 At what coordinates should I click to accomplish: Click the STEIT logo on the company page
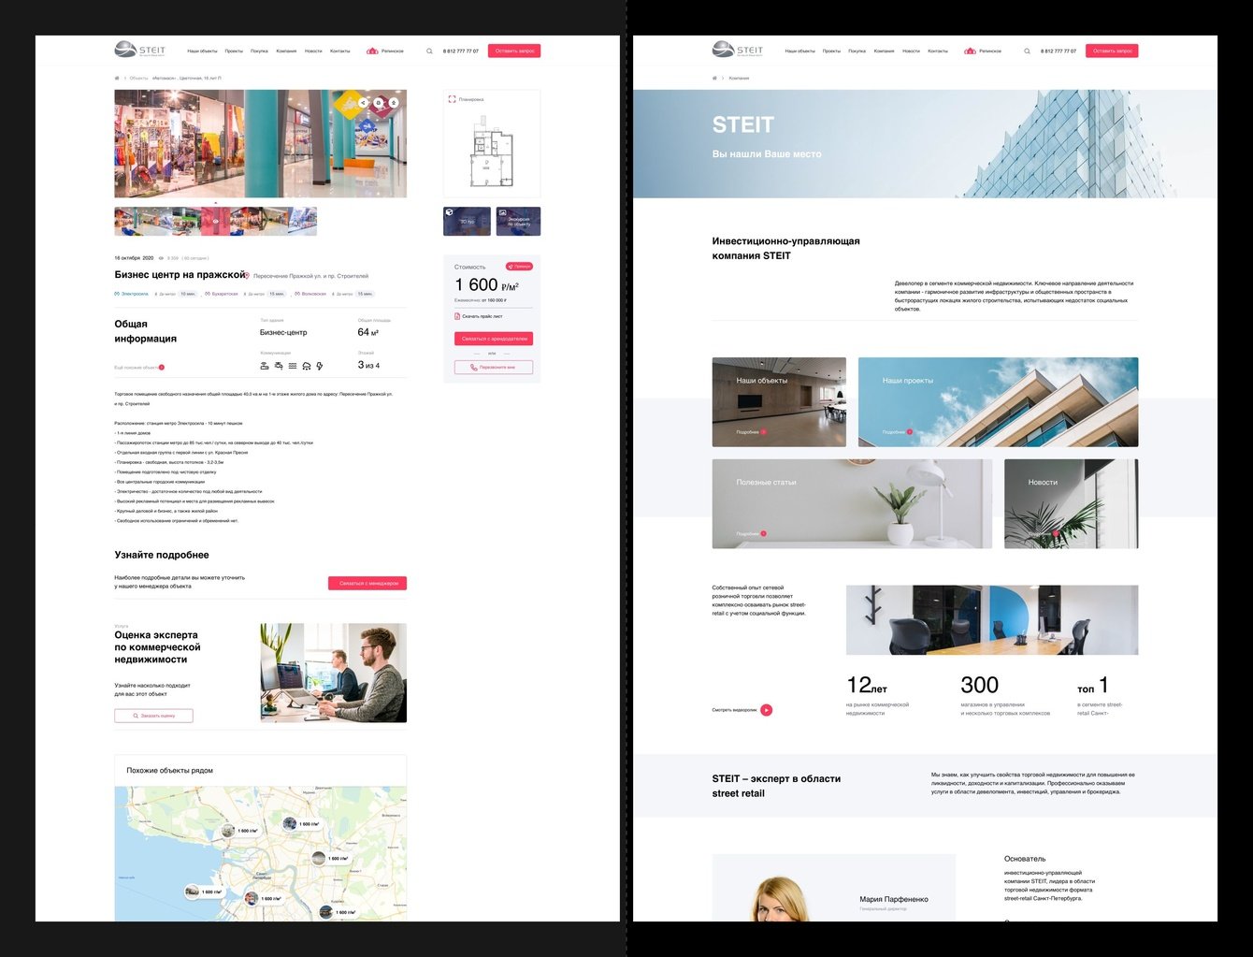pyautogui.click(x=738, y=51)
